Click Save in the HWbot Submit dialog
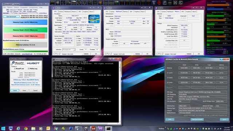Image resolution: width=233 pixels, height=131 pixels. 24,91
